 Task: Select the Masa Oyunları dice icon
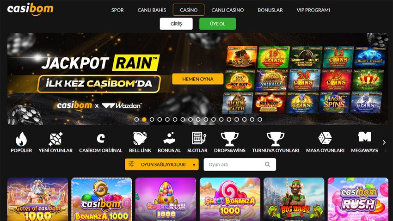point(325,139)
